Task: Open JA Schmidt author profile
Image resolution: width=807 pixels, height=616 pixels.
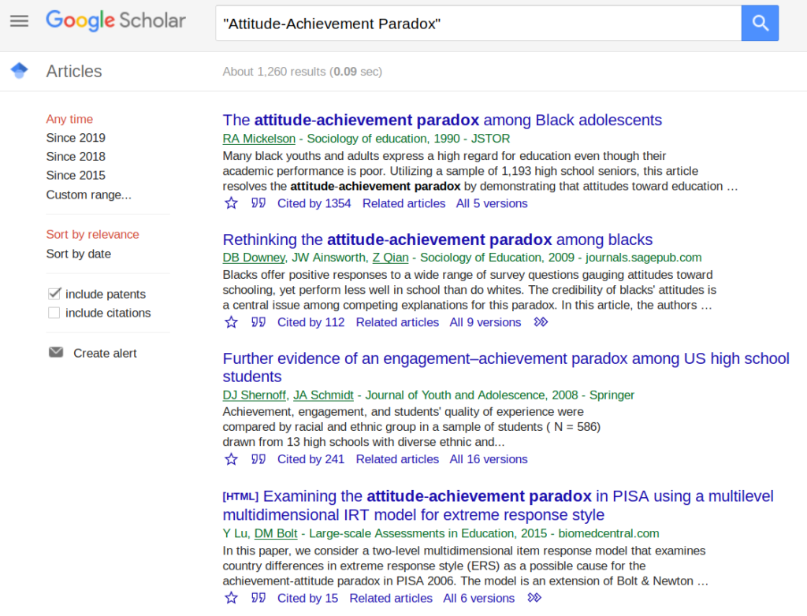Action: (x=323, y=395)
